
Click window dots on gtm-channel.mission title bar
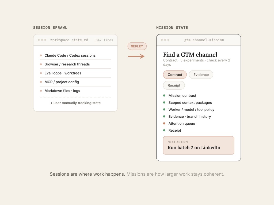point(165,40)
